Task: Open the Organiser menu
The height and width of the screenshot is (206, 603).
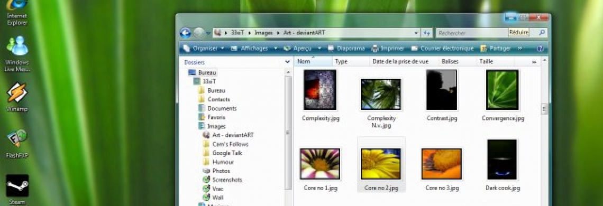Action: click(x=204, y=49)
